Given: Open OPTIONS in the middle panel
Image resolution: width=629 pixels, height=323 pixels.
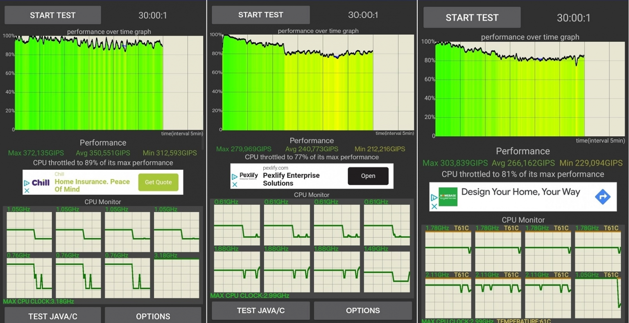Looking at the screenshot, I should (362, 311).
